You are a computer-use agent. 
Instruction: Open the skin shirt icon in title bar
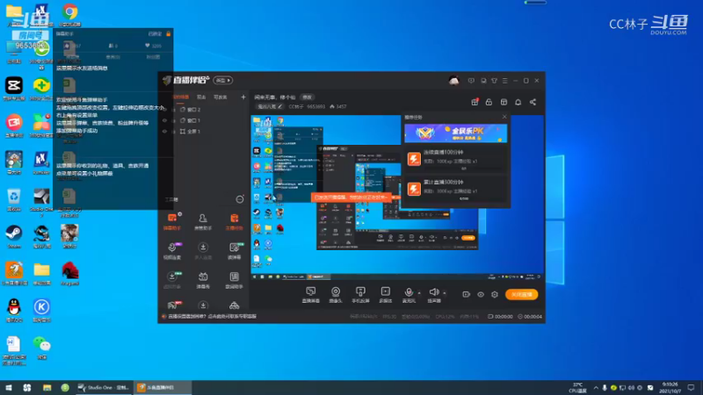tap(494, 81)
